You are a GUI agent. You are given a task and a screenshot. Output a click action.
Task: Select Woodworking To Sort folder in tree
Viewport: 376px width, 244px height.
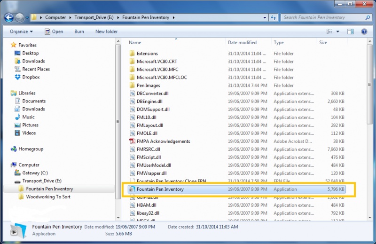click(48, 197)
